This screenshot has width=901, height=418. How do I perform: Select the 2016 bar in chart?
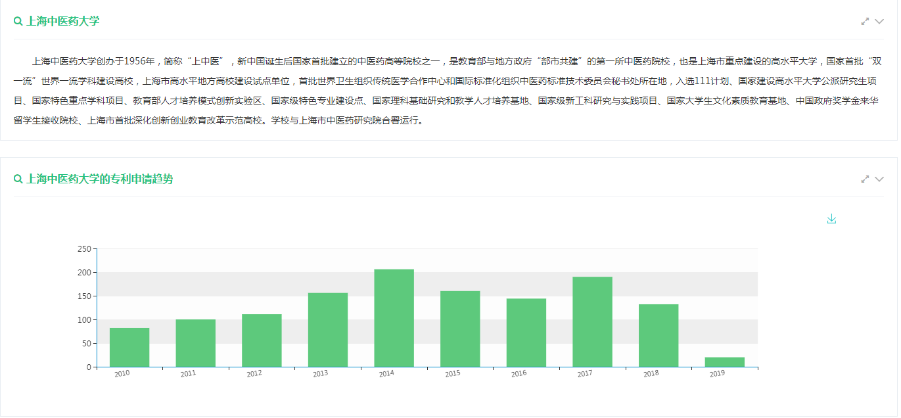pyautogui.click(x=526, y=333)
